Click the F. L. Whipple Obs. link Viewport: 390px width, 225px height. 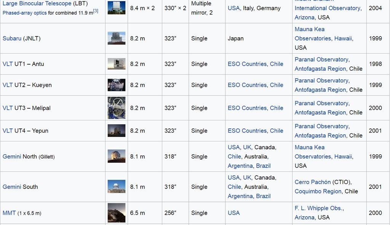(x=319, y=208)
